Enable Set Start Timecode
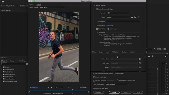Viewport: 169px width, 95px height. 94,80
